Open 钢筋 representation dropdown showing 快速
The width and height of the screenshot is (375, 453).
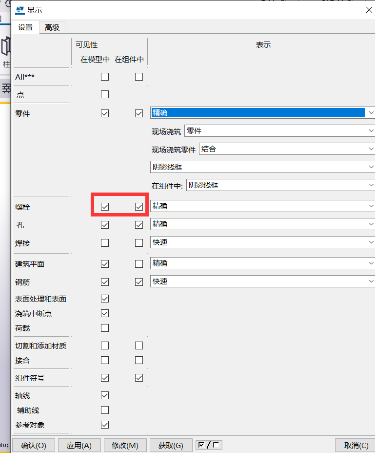click(262, 281)
